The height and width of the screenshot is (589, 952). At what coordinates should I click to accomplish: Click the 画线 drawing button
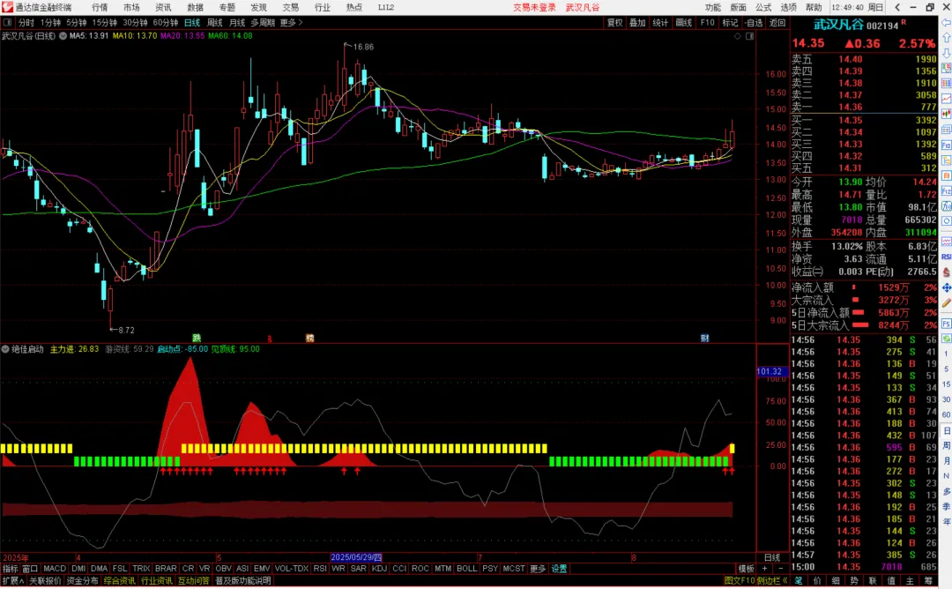pyautogui.click(x=684, y=22)
